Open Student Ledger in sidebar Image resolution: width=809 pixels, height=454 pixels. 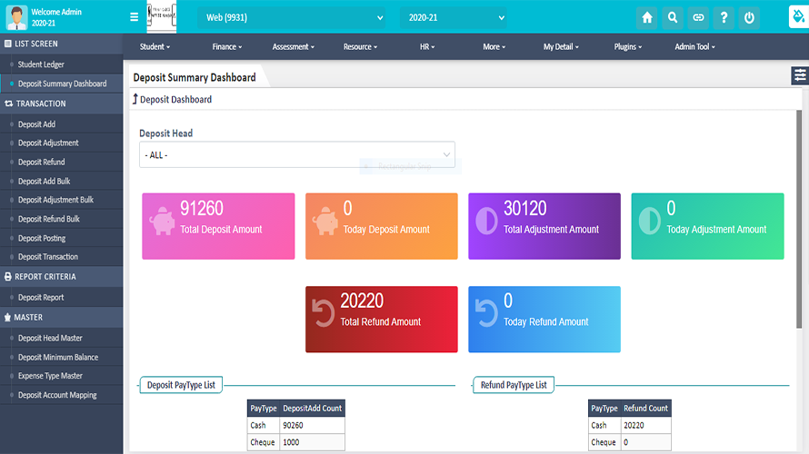click(x=41, y=64)
